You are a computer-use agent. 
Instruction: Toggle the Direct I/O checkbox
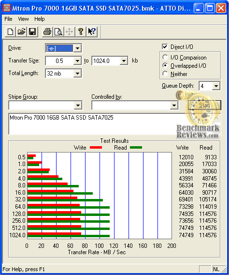point(165,46)
